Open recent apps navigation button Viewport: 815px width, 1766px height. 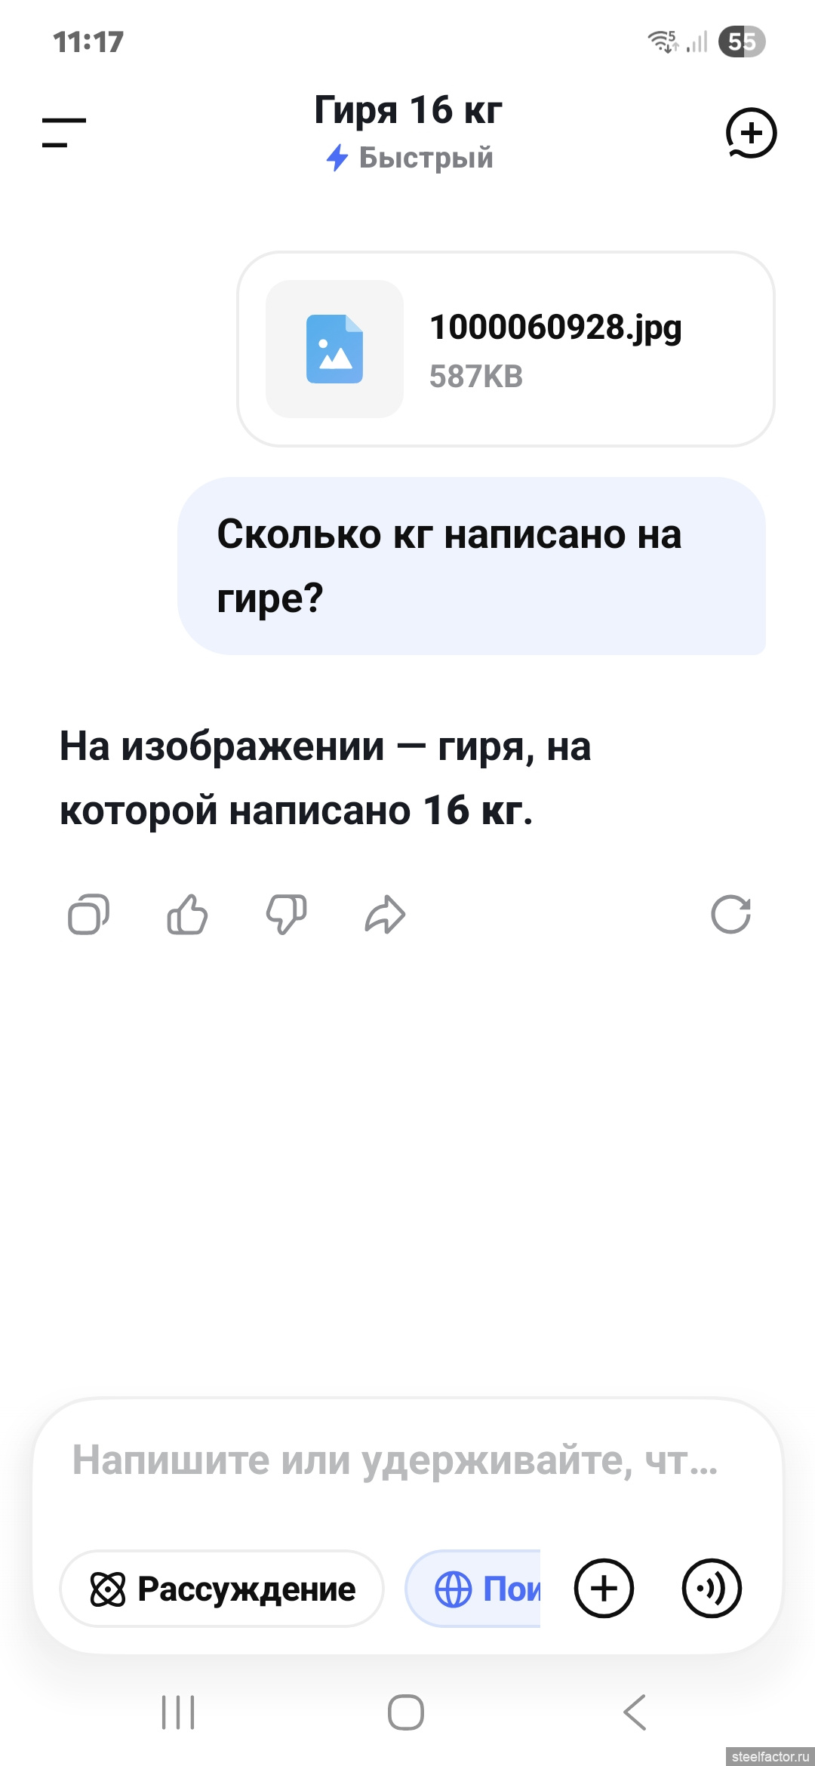point(179,1712)
